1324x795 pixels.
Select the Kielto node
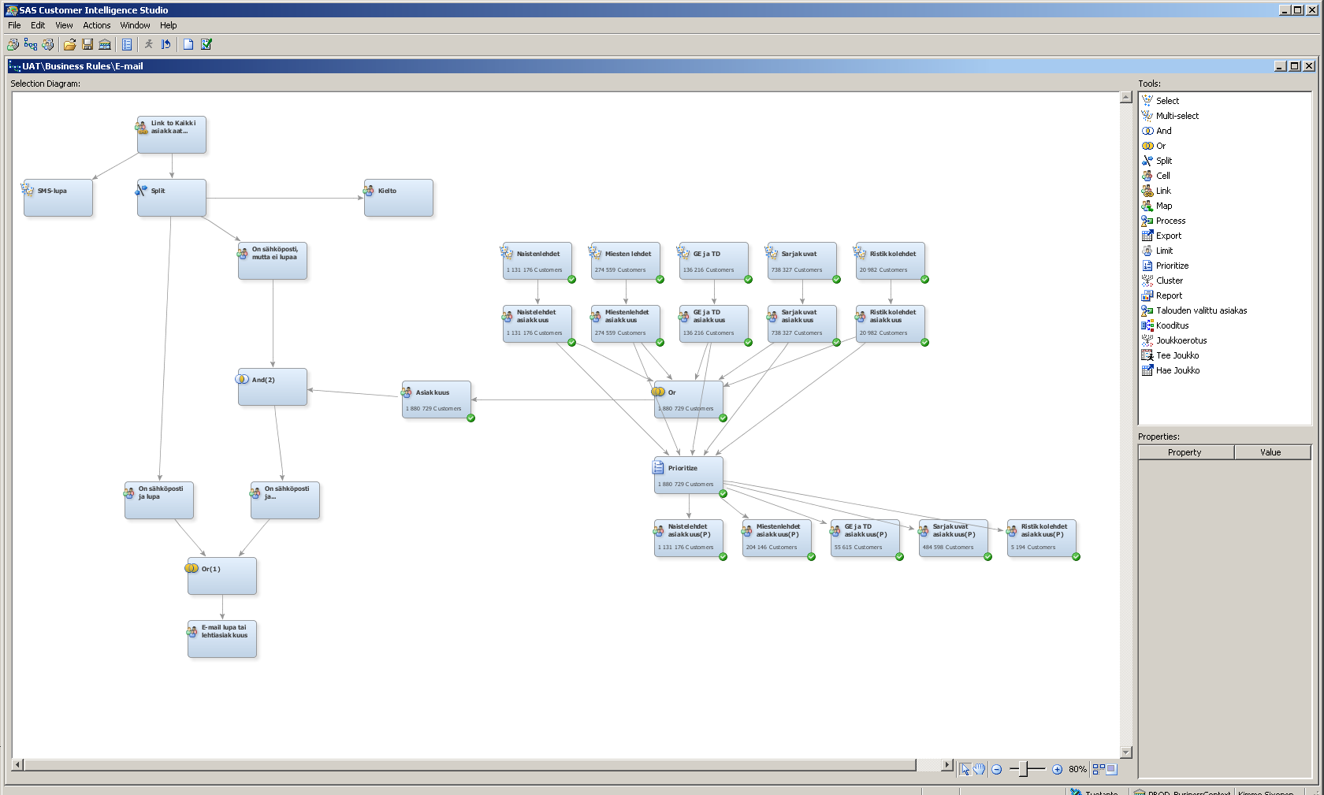coord(398,198)
